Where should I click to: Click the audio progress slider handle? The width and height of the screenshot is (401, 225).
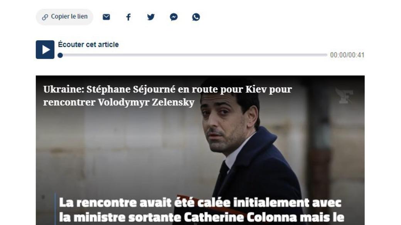[60, 55]
